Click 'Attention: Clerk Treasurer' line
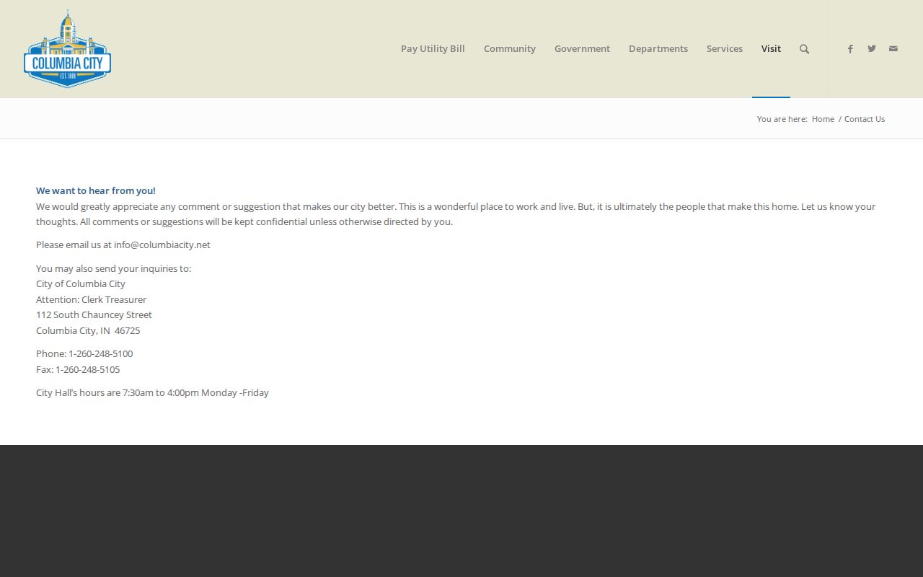923x577 pixels. (x=91, y=299)
